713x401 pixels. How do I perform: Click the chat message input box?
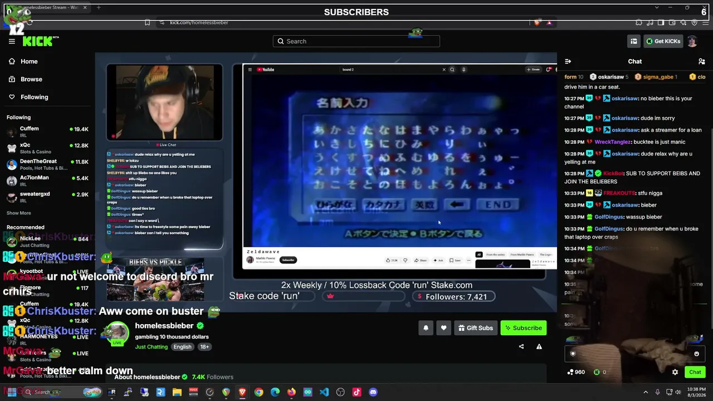tap(634, 354)
